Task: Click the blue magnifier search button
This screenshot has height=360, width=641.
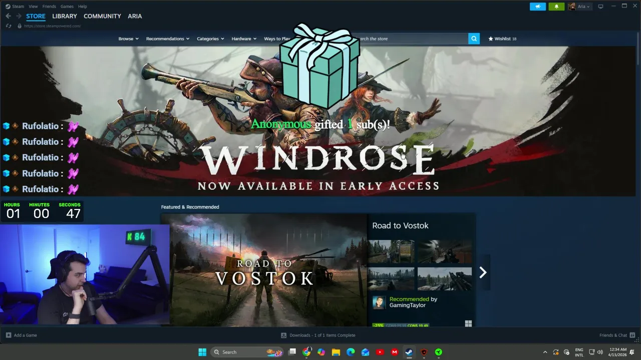Action: click(474, 38)
